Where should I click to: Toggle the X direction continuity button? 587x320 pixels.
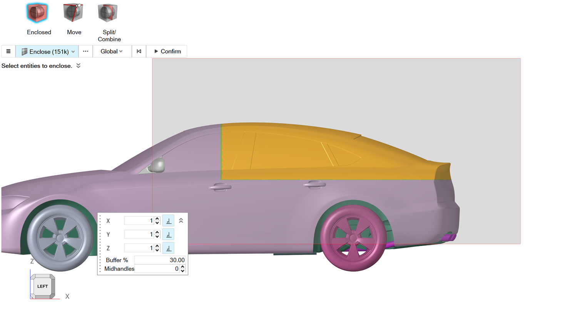(168, 221)
